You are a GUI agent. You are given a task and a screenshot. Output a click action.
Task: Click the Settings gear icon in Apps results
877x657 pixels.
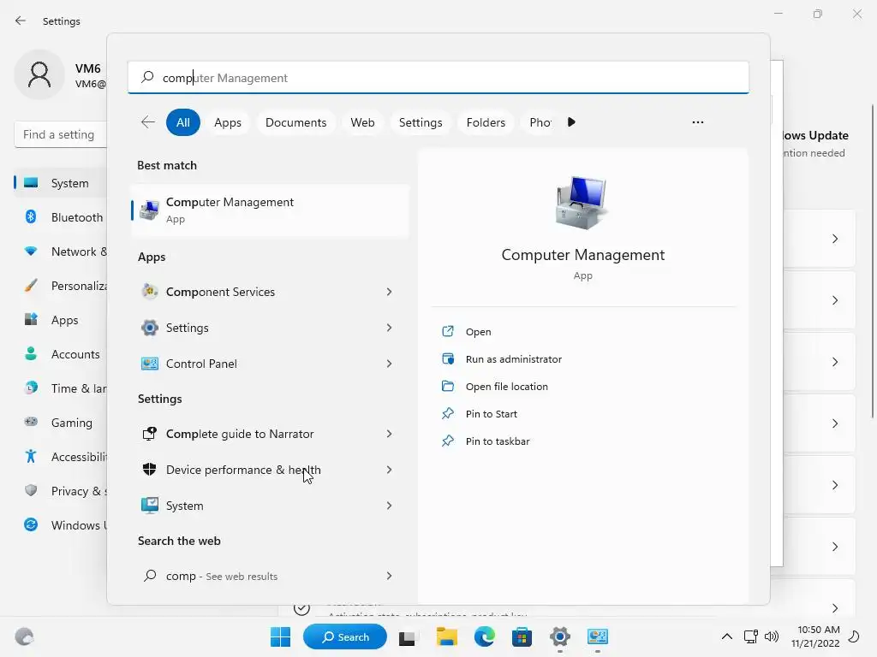tap(149, 328)
